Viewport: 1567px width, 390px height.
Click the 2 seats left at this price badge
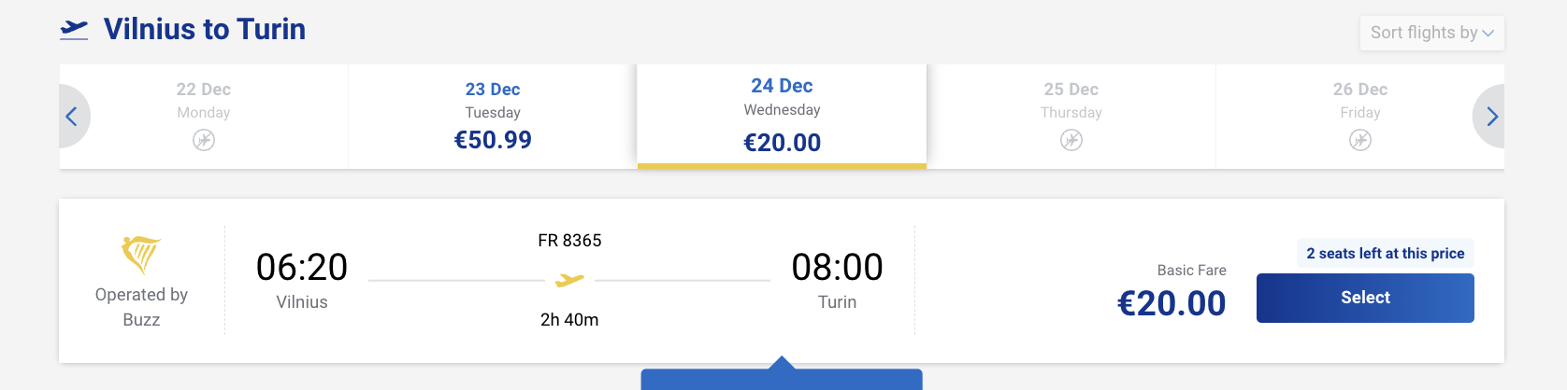(x=1385, y=254)
